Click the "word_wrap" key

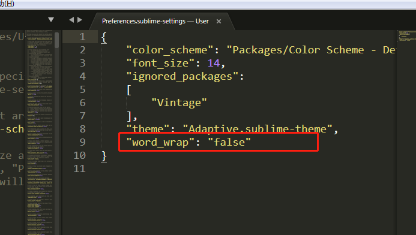pyautogui.click(x=160, y=143)
